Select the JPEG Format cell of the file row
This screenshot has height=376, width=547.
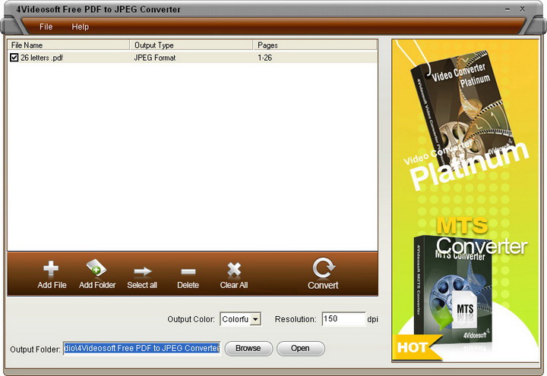(x=155, y=58)
